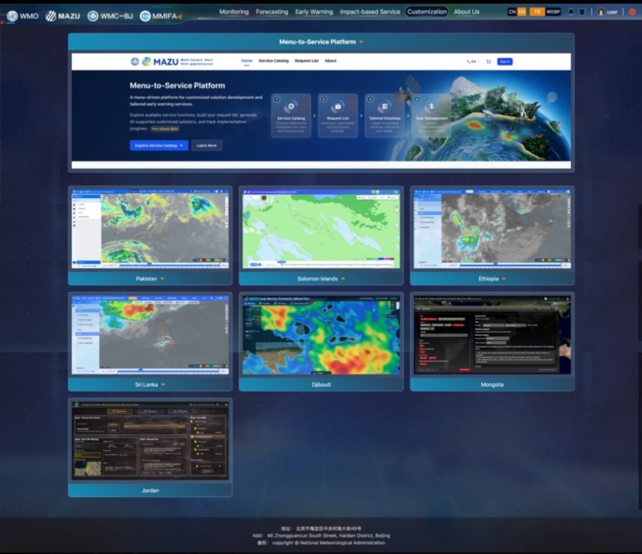The image size is (642, 554).
Task: Click the arrow icon next to Sri Lanka
Action: pyautogui.click(x=163, y=385)
